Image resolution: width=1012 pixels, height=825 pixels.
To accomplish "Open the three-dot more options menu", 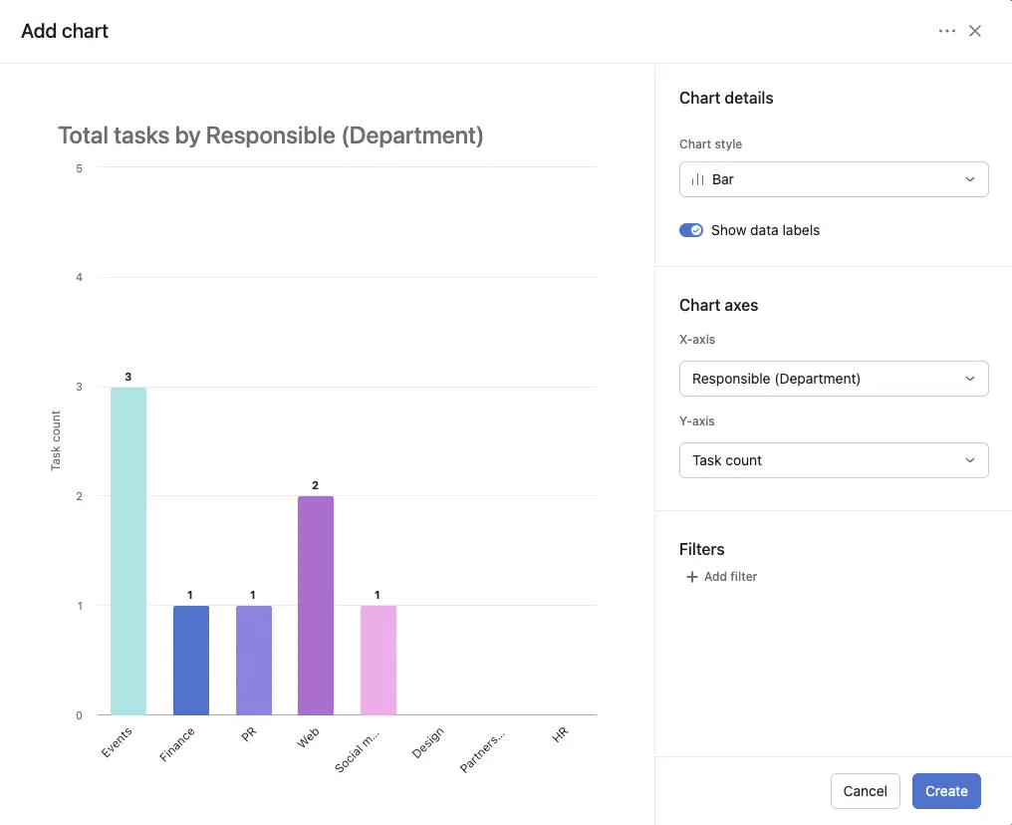I will pos(947,31).
